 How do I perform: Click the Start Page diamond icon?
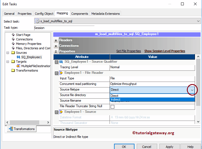(x=13, y=35)
